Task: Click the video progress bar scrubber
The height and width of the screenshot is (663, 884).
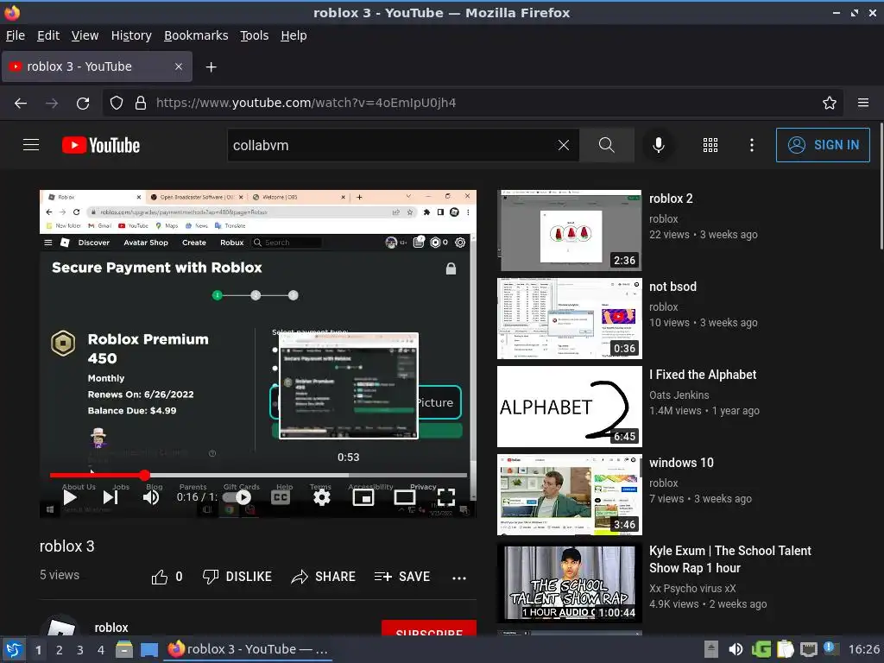Action: pos(145,476)
